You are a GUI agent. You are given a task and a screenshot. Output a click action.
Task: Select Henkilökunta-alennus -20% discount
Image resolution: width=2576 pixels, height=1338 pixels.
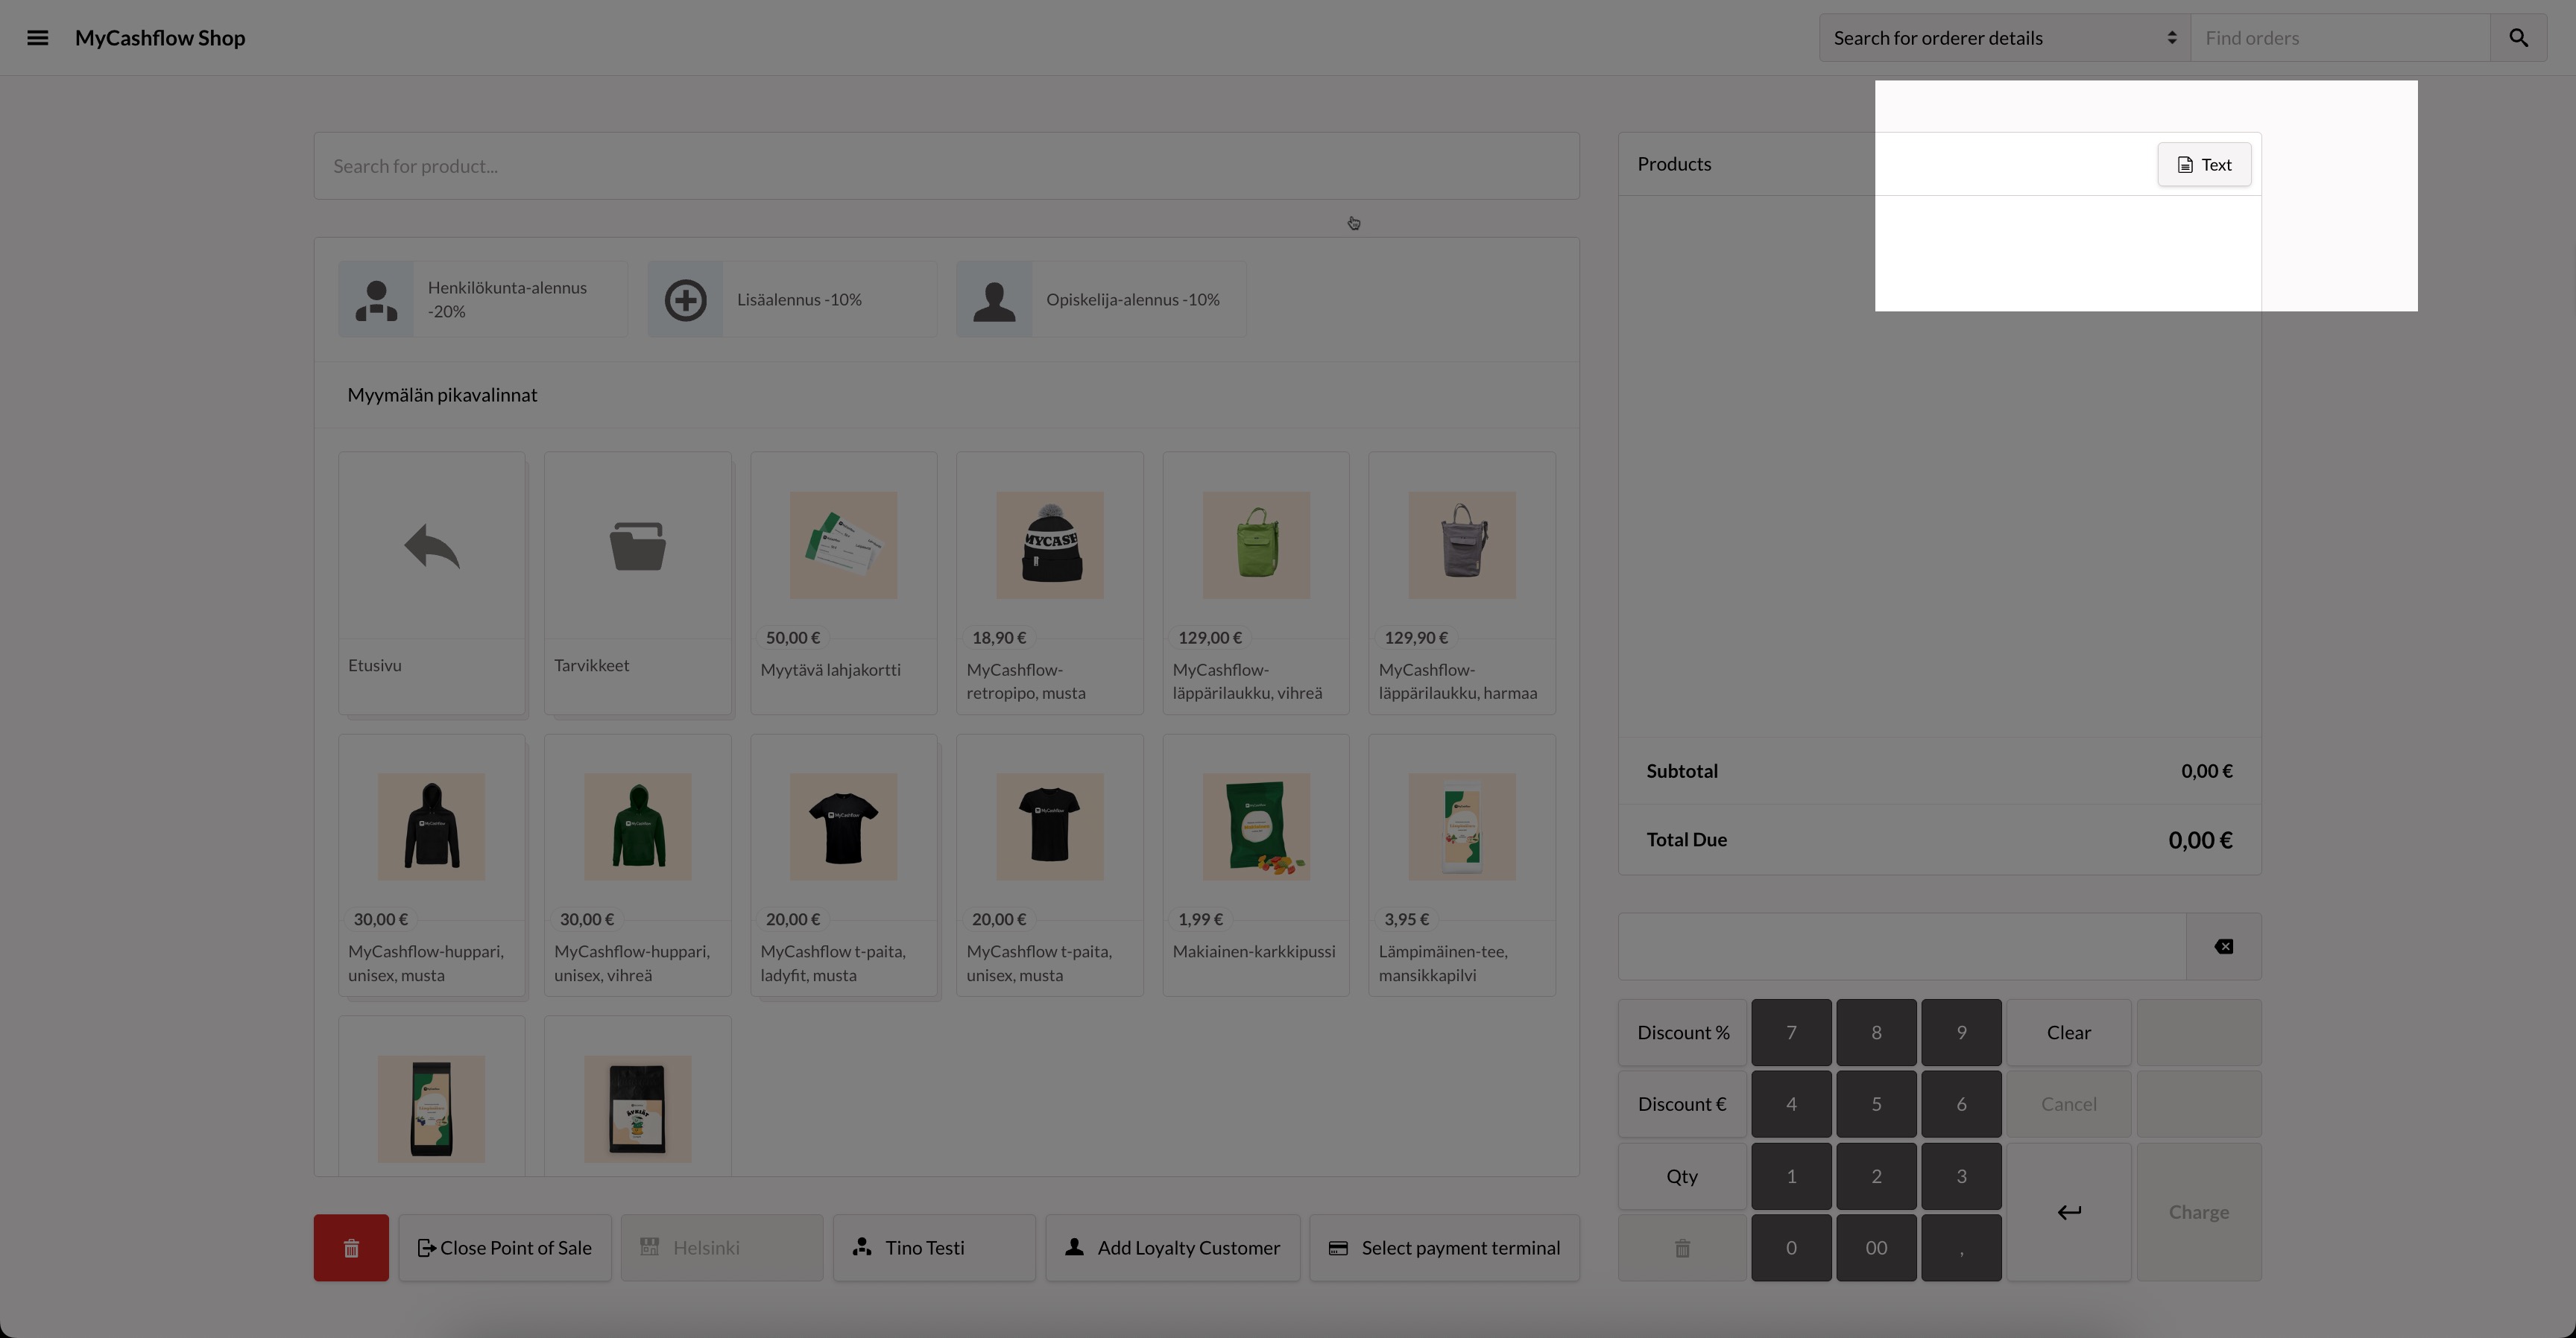(x=482, y=299)
